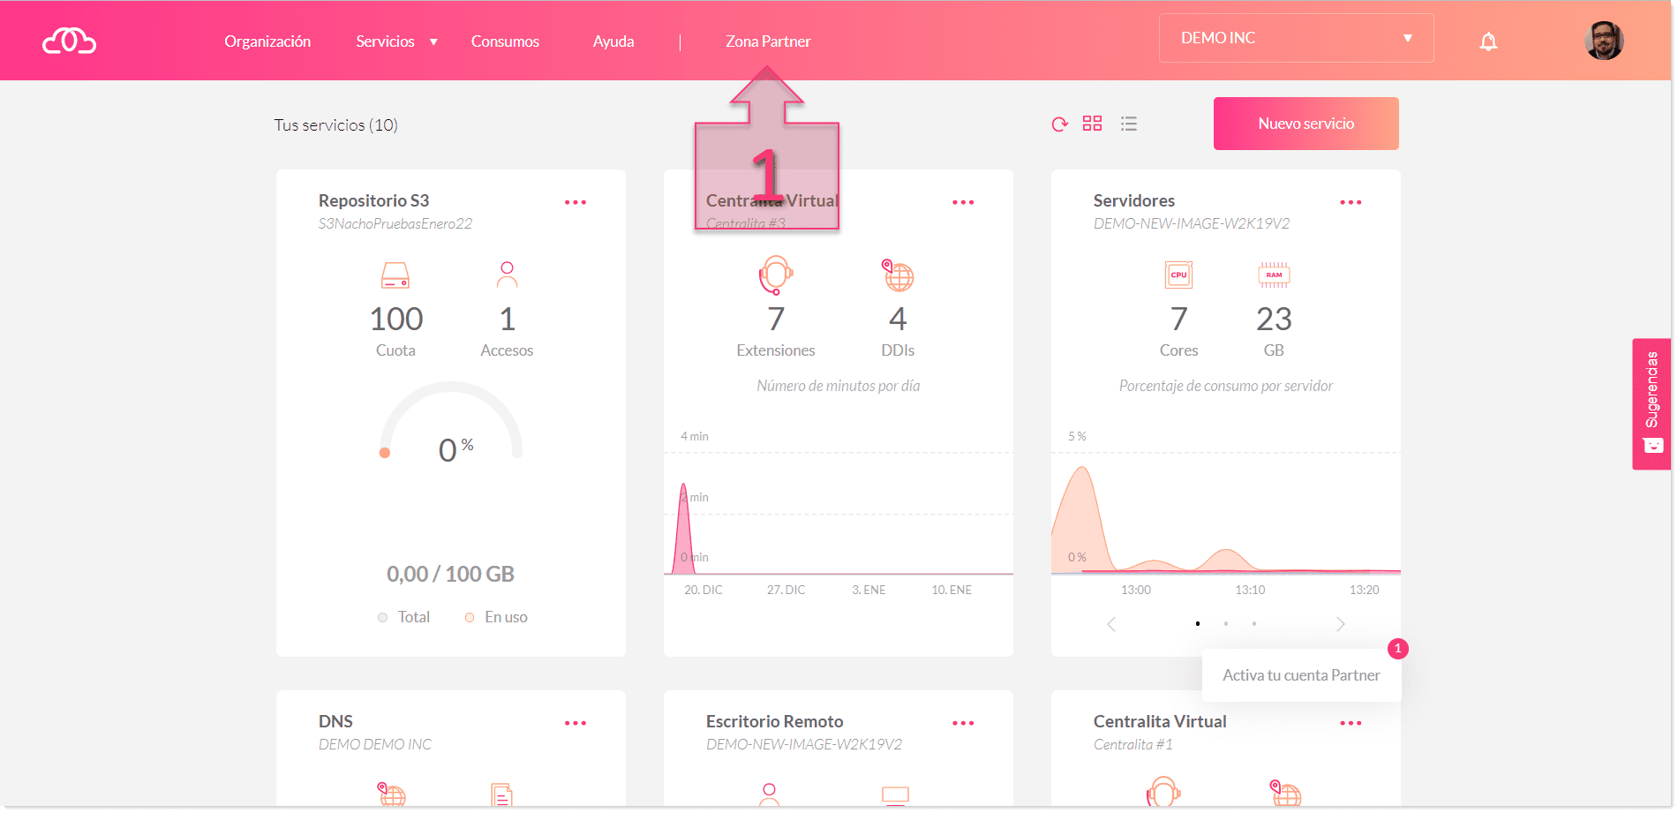Switch to list view
This screenshot has width=1678, height=813.
pos(1129,124)
